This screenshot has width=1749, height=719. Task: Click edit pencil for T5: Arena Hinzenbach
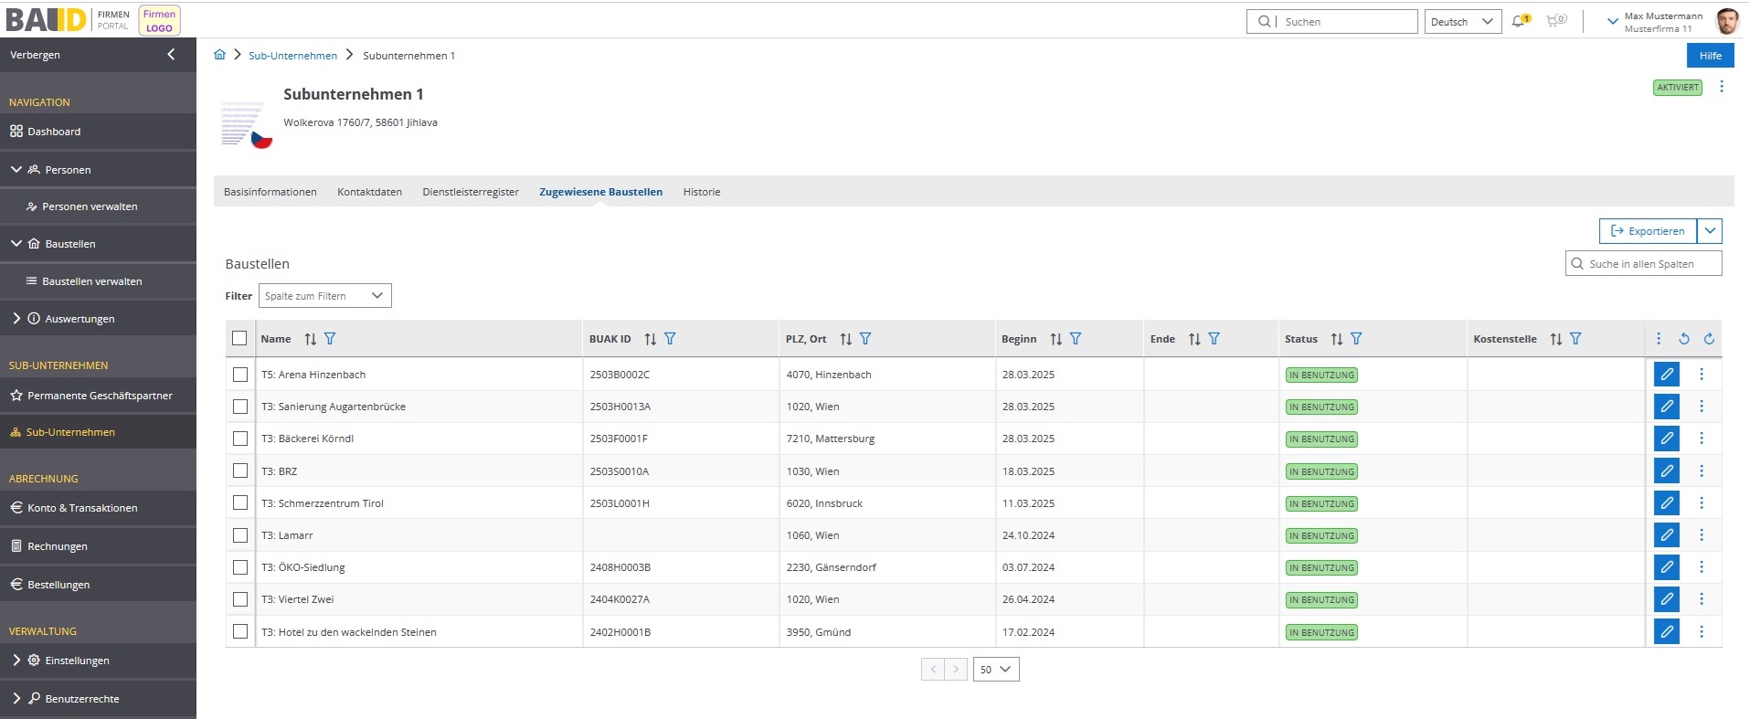tap(1666, 375)
